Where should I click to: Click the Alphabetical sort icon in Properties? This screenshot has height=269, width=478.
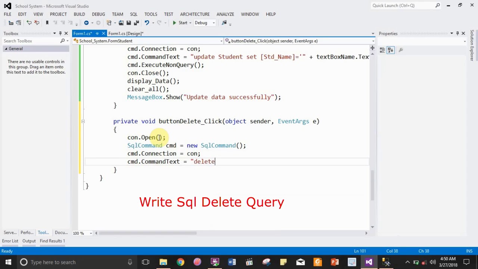pos(391,50)
